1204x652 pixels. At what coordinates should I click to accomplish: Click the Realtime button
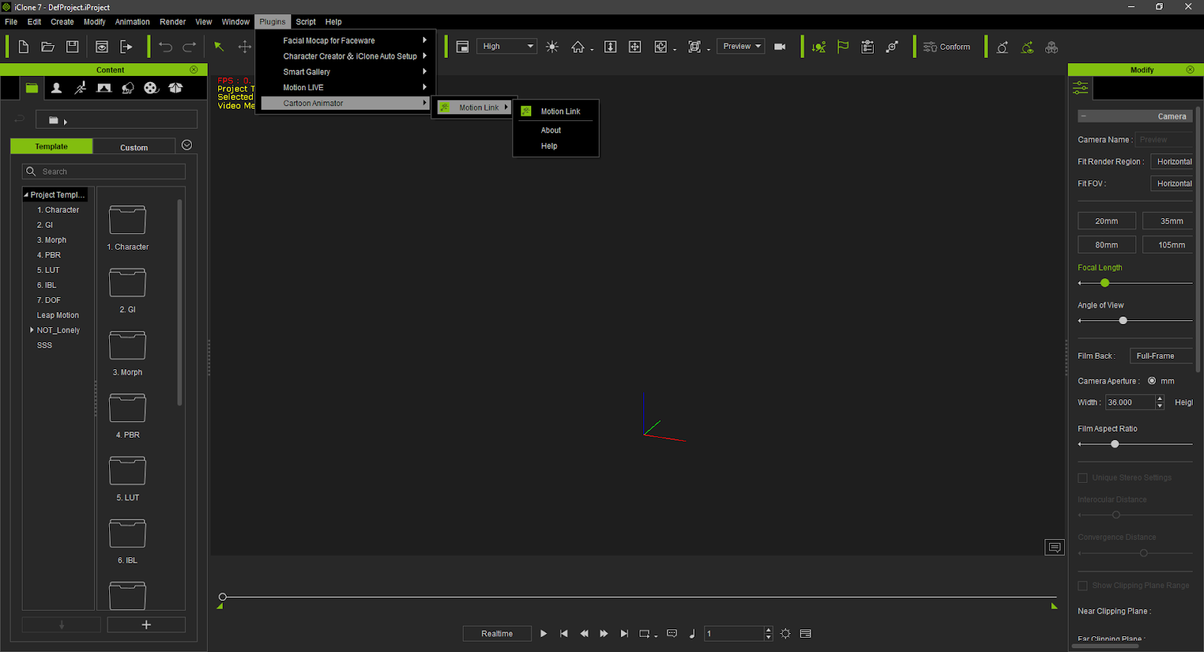point(497,634)
